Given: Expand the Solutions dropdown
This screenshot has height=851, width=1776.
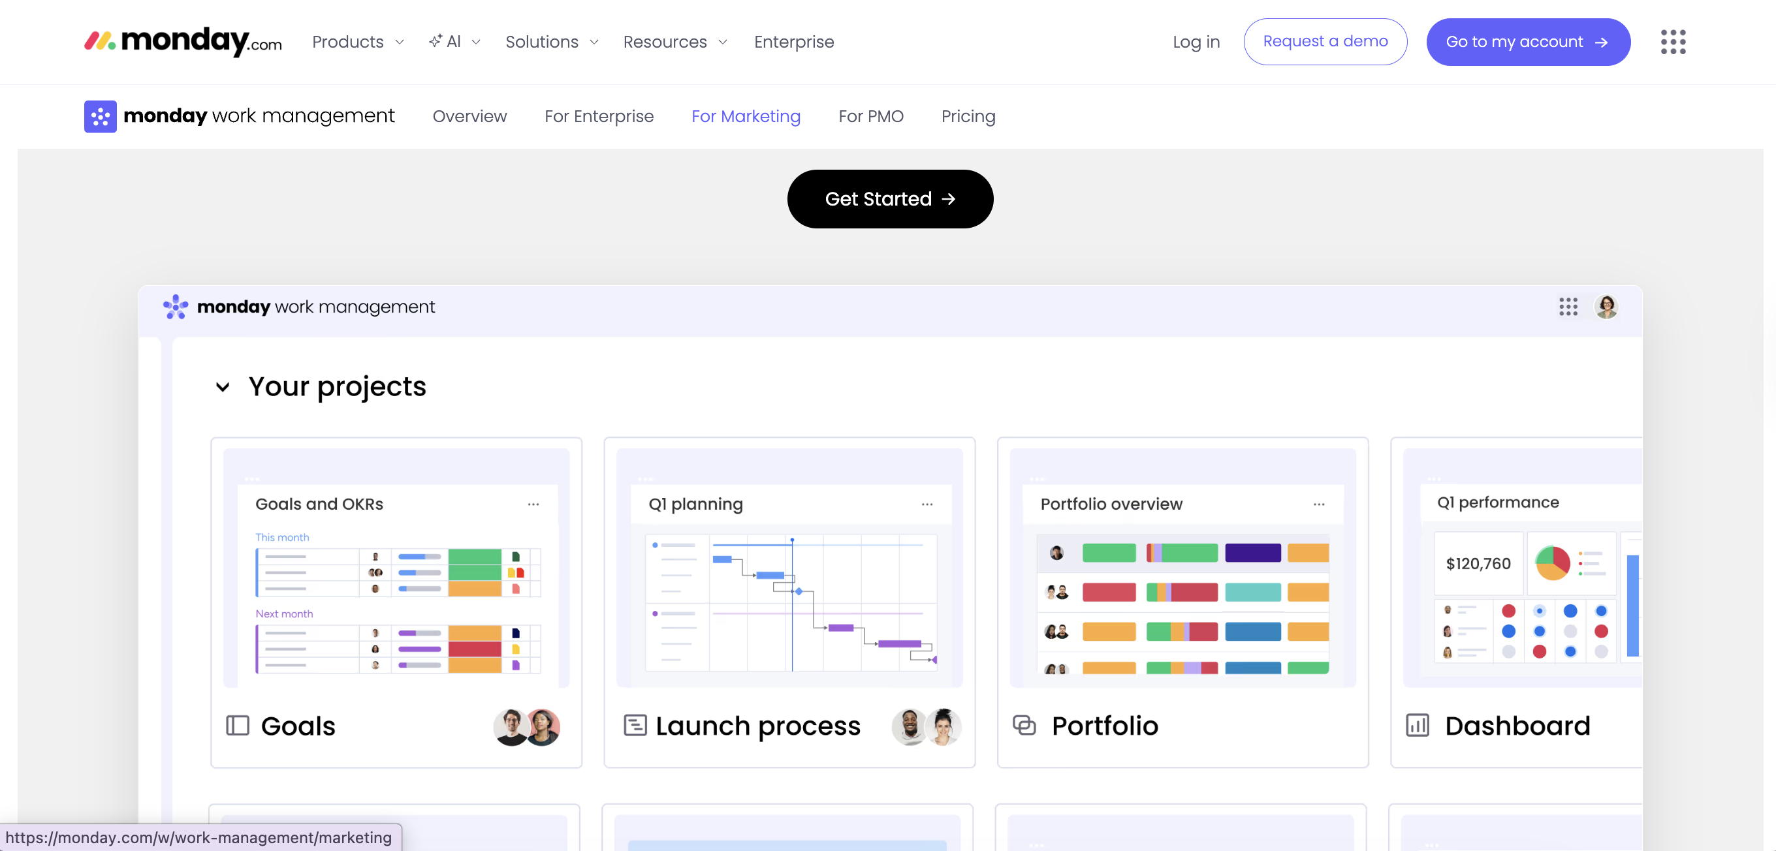Looking at the screenshot, I should coord(552,42).
